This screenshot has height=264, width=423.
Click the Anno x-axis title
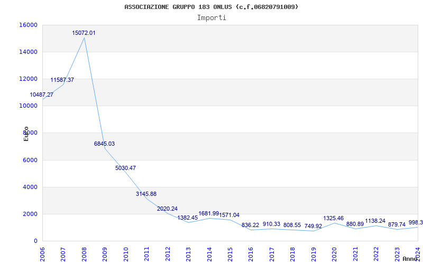[x=410, y=259]
